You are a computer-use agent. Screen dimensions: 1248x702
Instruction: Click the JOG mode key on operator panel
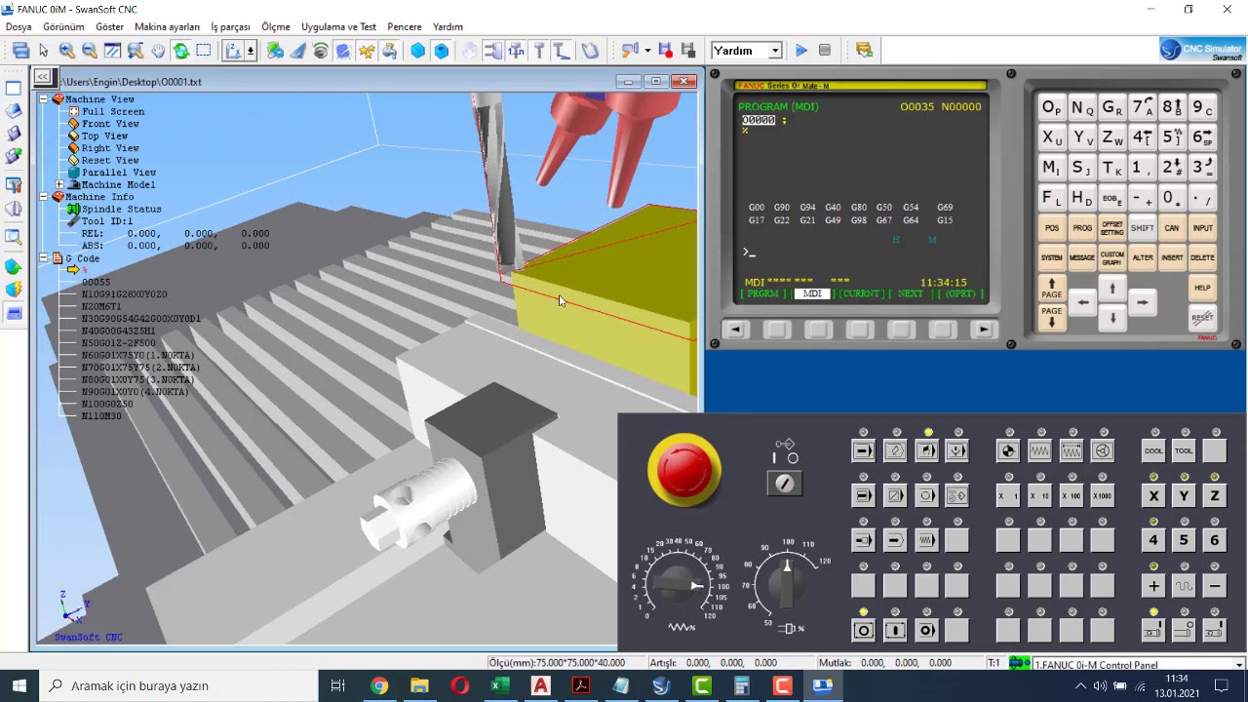1039,450
